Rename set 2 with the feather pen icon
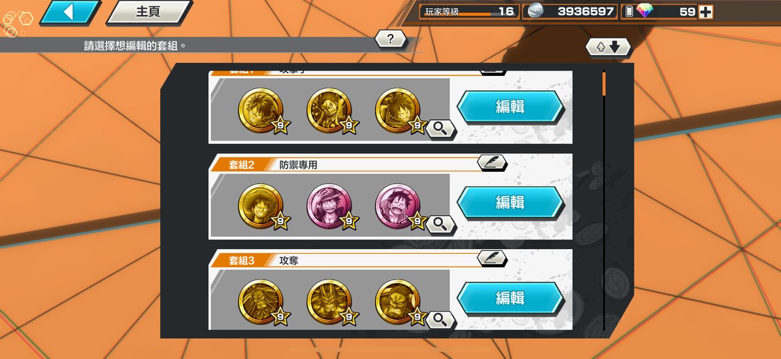 tap(492, 163)
